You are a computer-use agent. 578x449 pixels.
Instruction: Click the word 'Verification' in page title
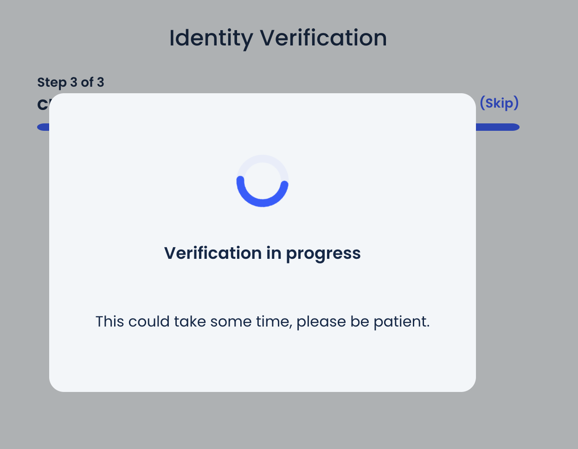coord(323,38)
